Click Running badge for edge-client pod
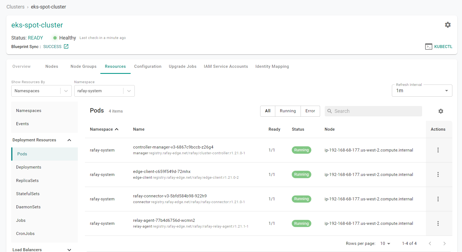Viewport: 462px width, 252px height. (301, 175)
